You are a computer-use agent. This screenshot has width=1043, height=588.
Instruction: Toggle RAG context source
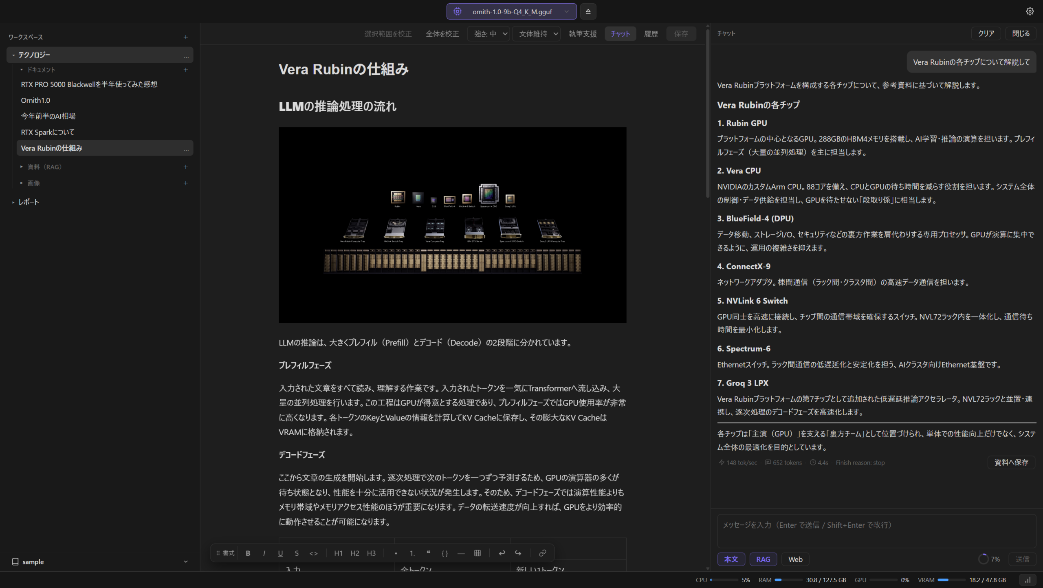(x=763, y=559)
